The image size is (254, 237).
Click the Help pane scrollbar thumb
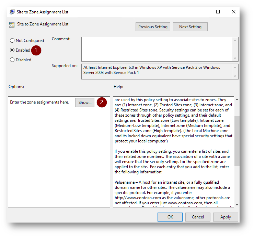pos(237,141)
